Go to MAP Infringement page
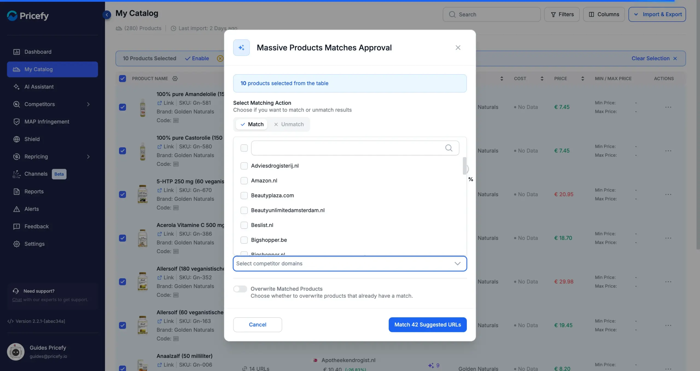 52,122
